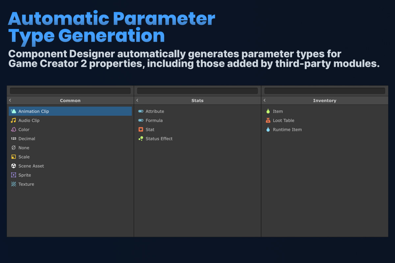Click the purple Sprite icon
Viewport: 395px width, 263px height.
pos(13,175)
